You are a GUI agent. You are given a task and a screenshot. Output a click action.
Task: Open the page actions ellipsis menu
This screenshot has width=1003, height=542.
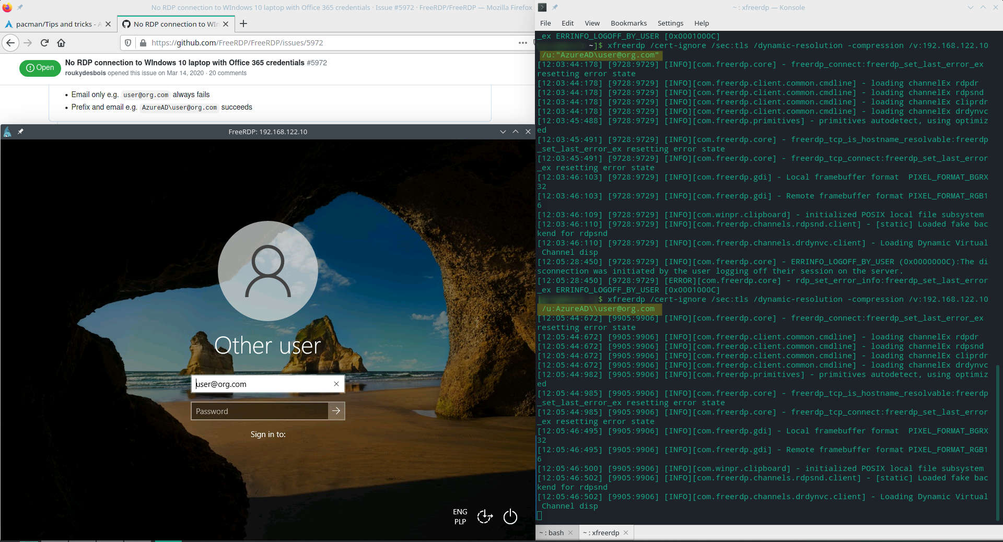[x=522, y=43]
